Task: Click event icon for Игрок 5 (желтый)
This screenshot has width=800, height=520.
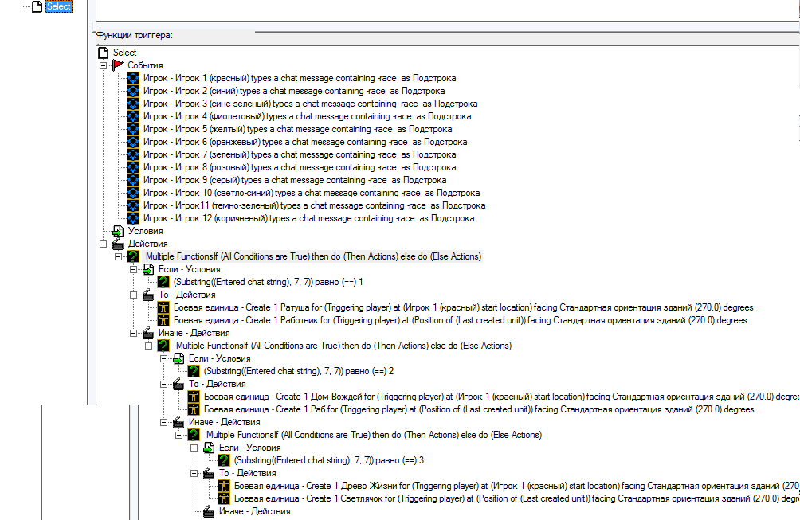Action: click(133, 129)
